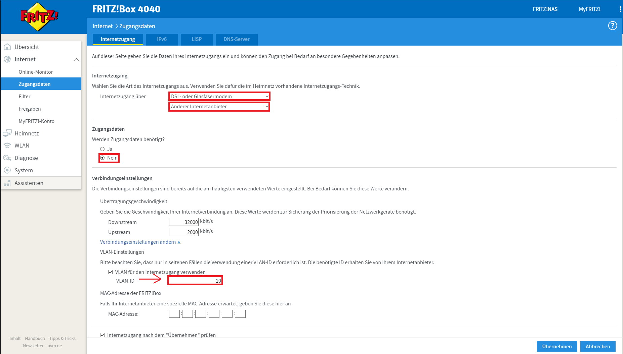Screen dimensions: 623x354
Task: Collapse Verbindungseinstellungen ändern section
Action: click(140, 242)
